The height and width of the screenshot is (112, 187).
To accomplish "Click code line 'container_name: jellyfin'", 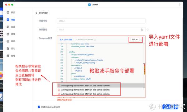I will (x=81, y=79).
